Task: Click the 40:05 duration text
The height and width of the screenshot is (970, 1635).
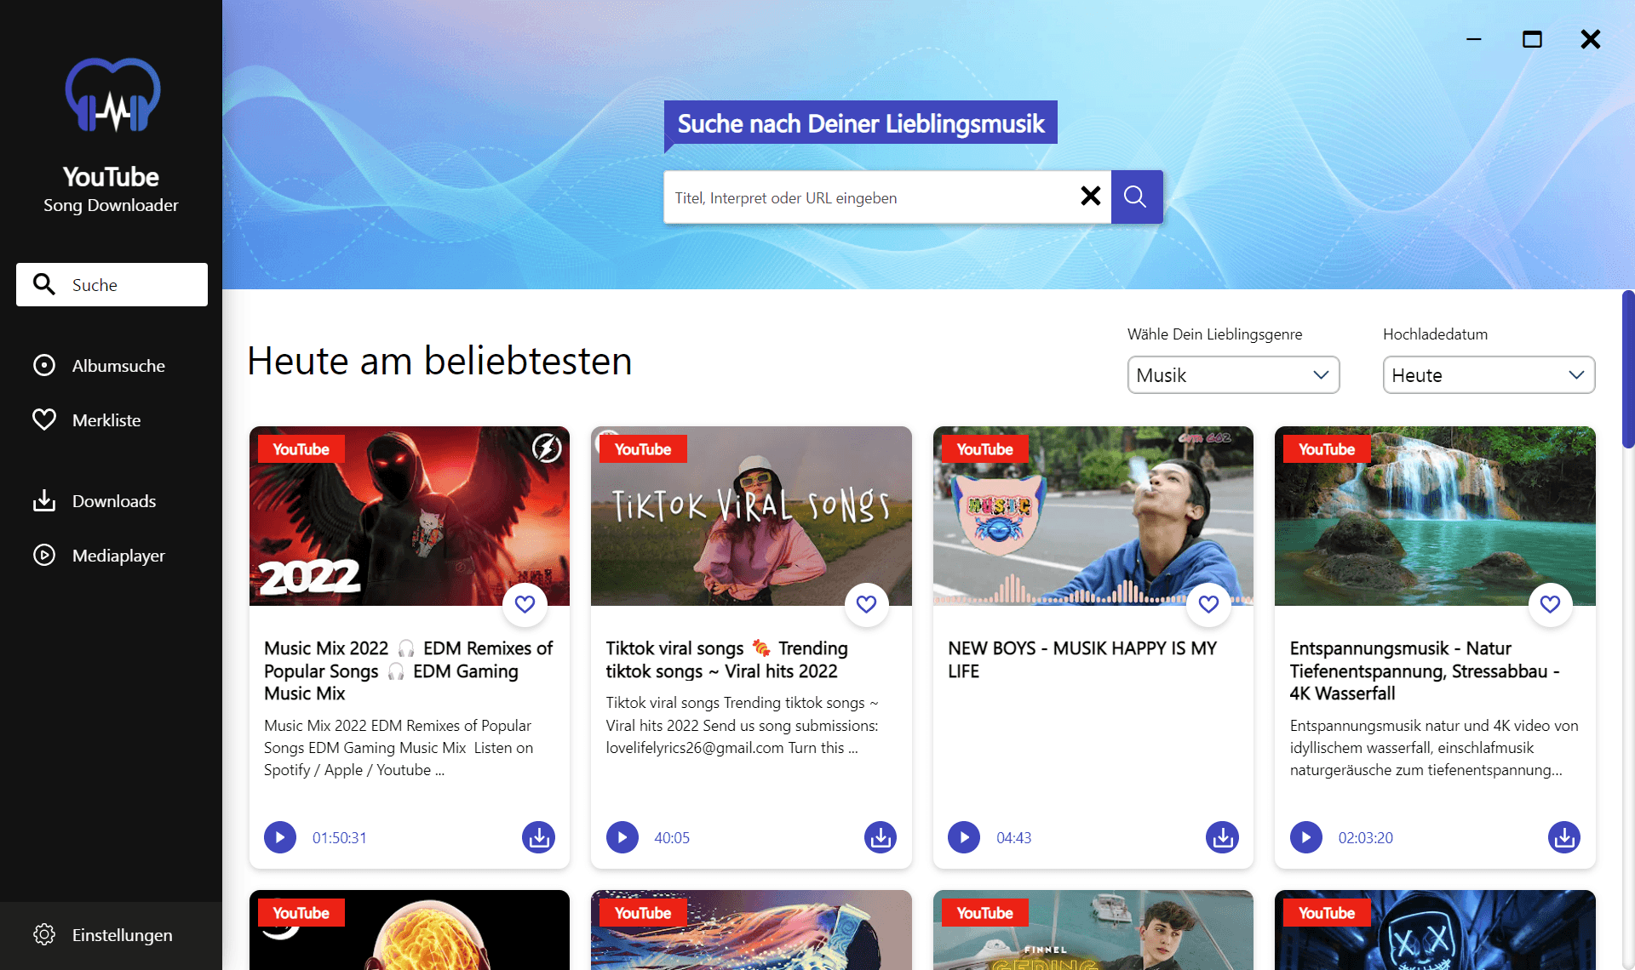Action: (x=672, y=837)
